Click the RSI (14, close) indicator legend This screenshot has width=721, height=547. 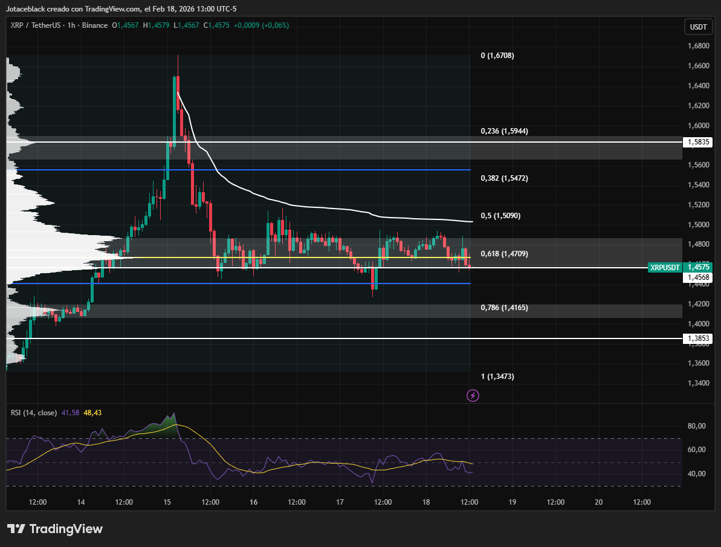(34, 413)
